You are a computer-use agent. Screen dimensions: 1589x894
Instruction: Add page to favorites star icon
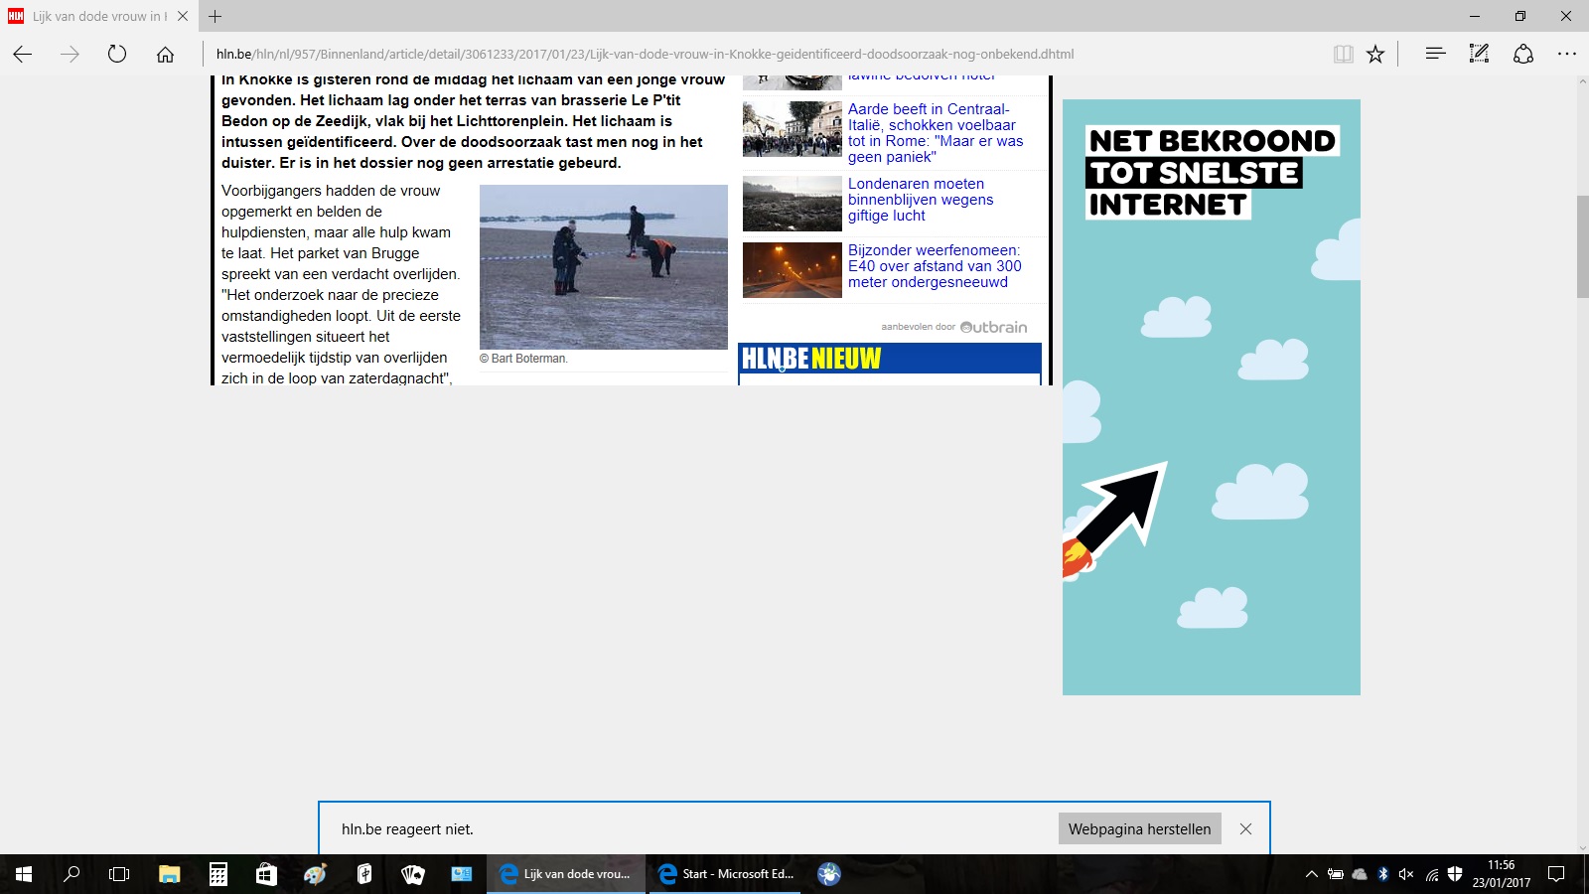pyautogui.click(x=1375, y=54)
